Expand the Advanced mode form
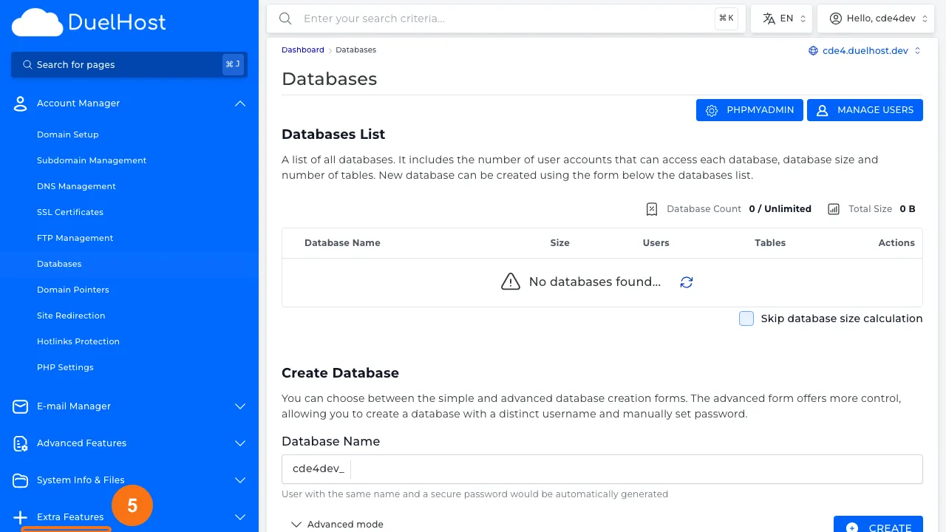The width and height of the screenshot is (946, 532). pyautogui.click(x=338, y=524)
